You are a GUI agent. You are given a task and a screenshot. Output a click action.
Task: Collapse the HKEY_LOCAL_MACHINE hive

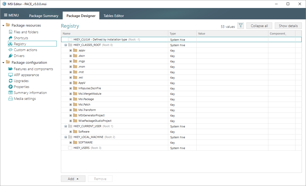point(66,137)
